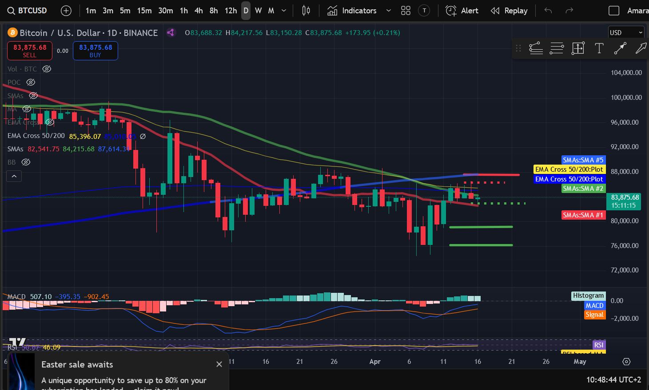Select the 8h chart interval
Viewport: 649px width, 390px height.
[214, 11]
